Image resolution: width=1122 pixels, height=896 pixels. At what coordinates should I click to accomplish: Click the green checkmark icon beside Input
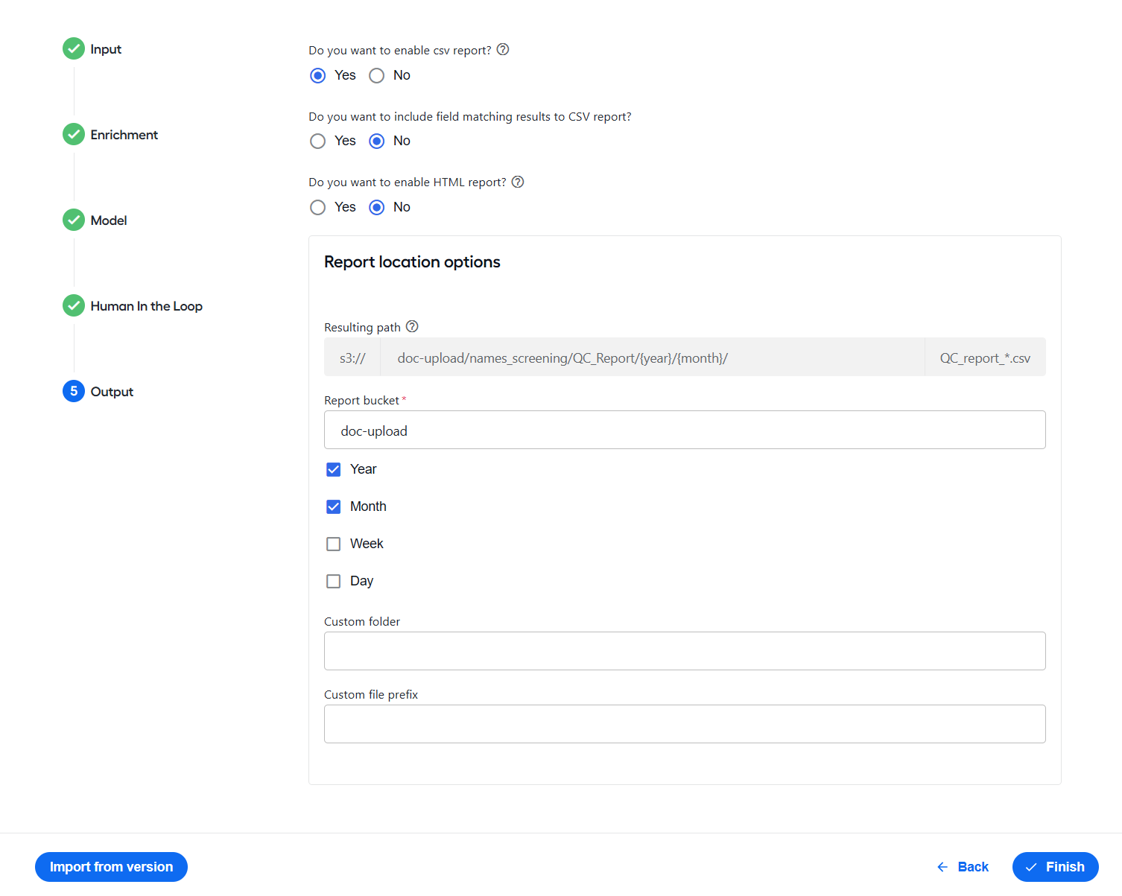point(74,49)
